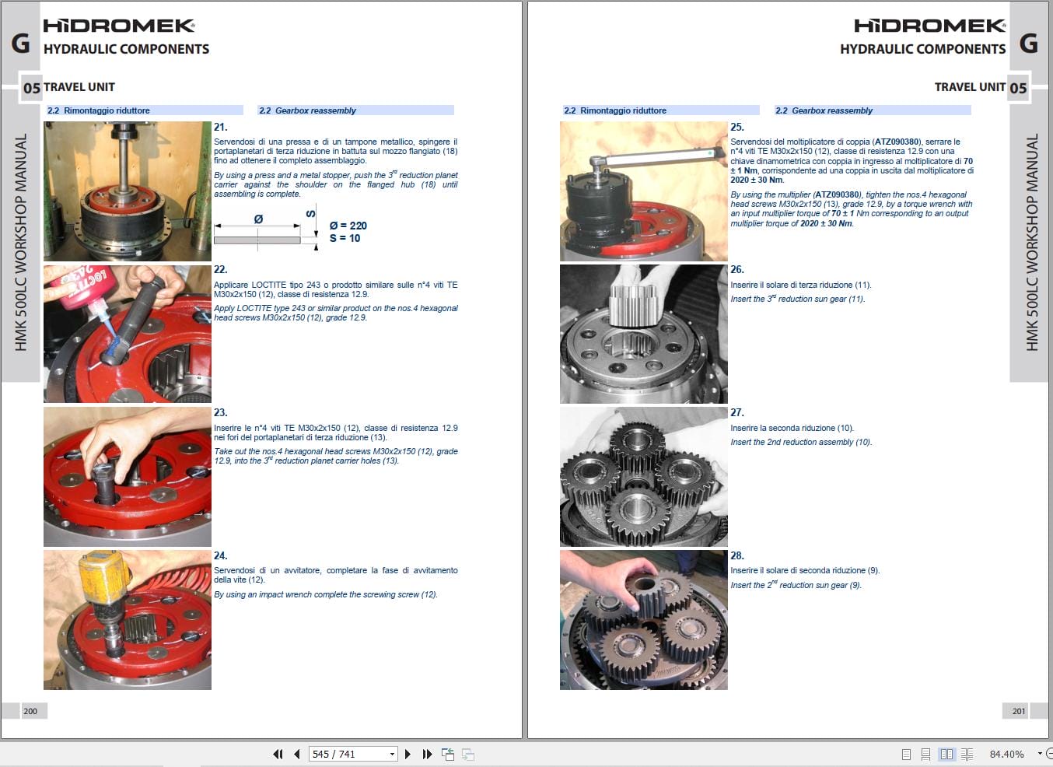Click inside the 545 / 741 page field
The height and width of the screenshot is (767, 1053).
[342, 754]
